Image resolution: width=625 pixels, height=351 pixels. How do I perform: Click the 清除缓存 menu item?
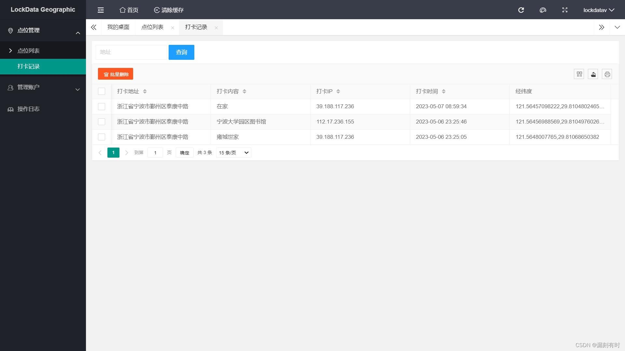click(169, 9)
